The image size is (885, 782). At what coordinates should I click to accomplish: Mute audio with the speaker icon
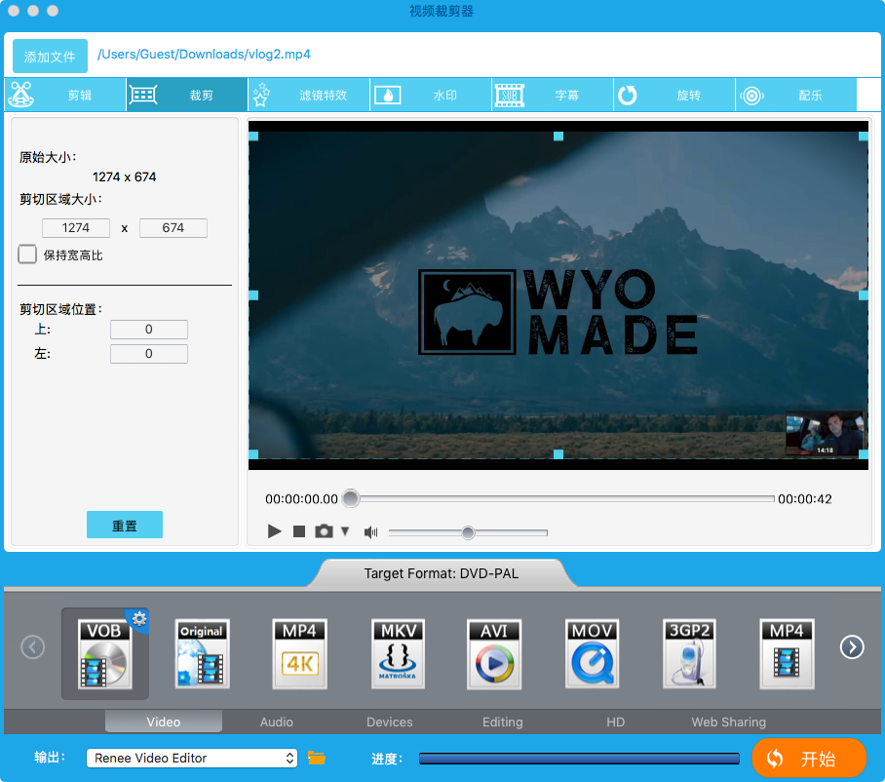370,531
